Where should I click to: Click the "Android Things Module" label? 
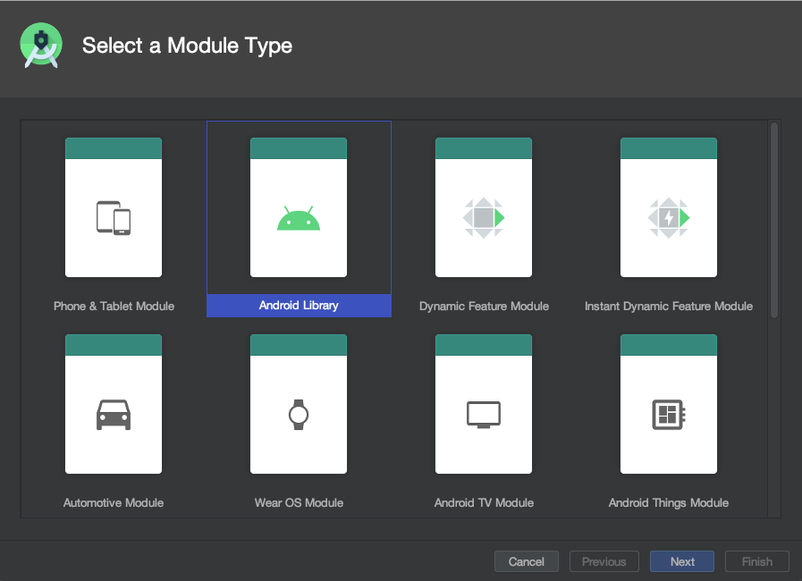pos(669,502)
